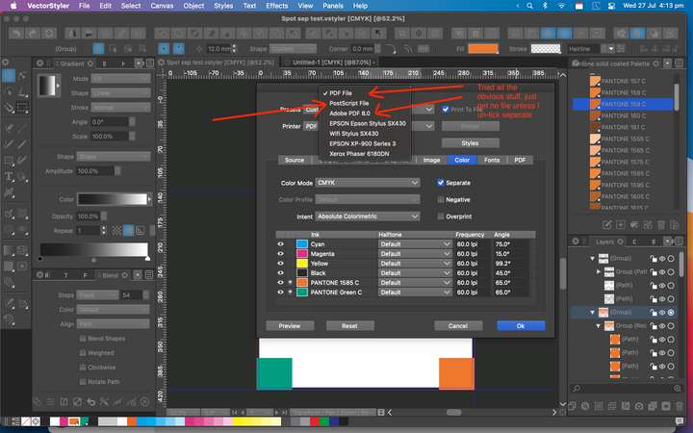
Task: Expand the Group (Path) layer
Action: pos(599,271)
